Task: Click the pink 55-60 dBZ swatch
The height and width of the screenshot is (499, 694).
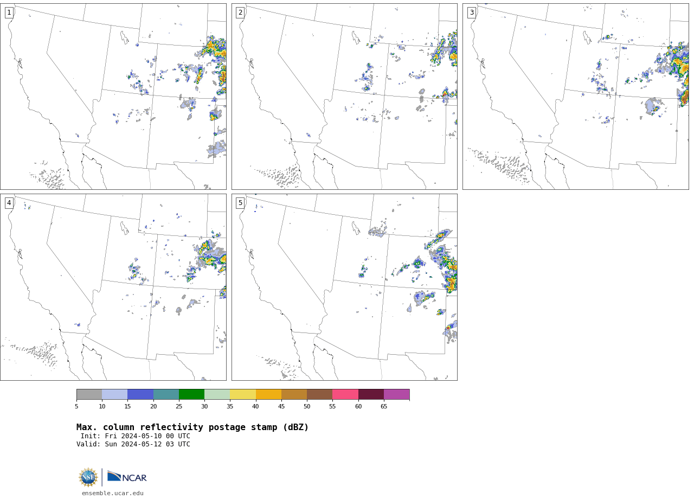Action: tap(345, 394)
